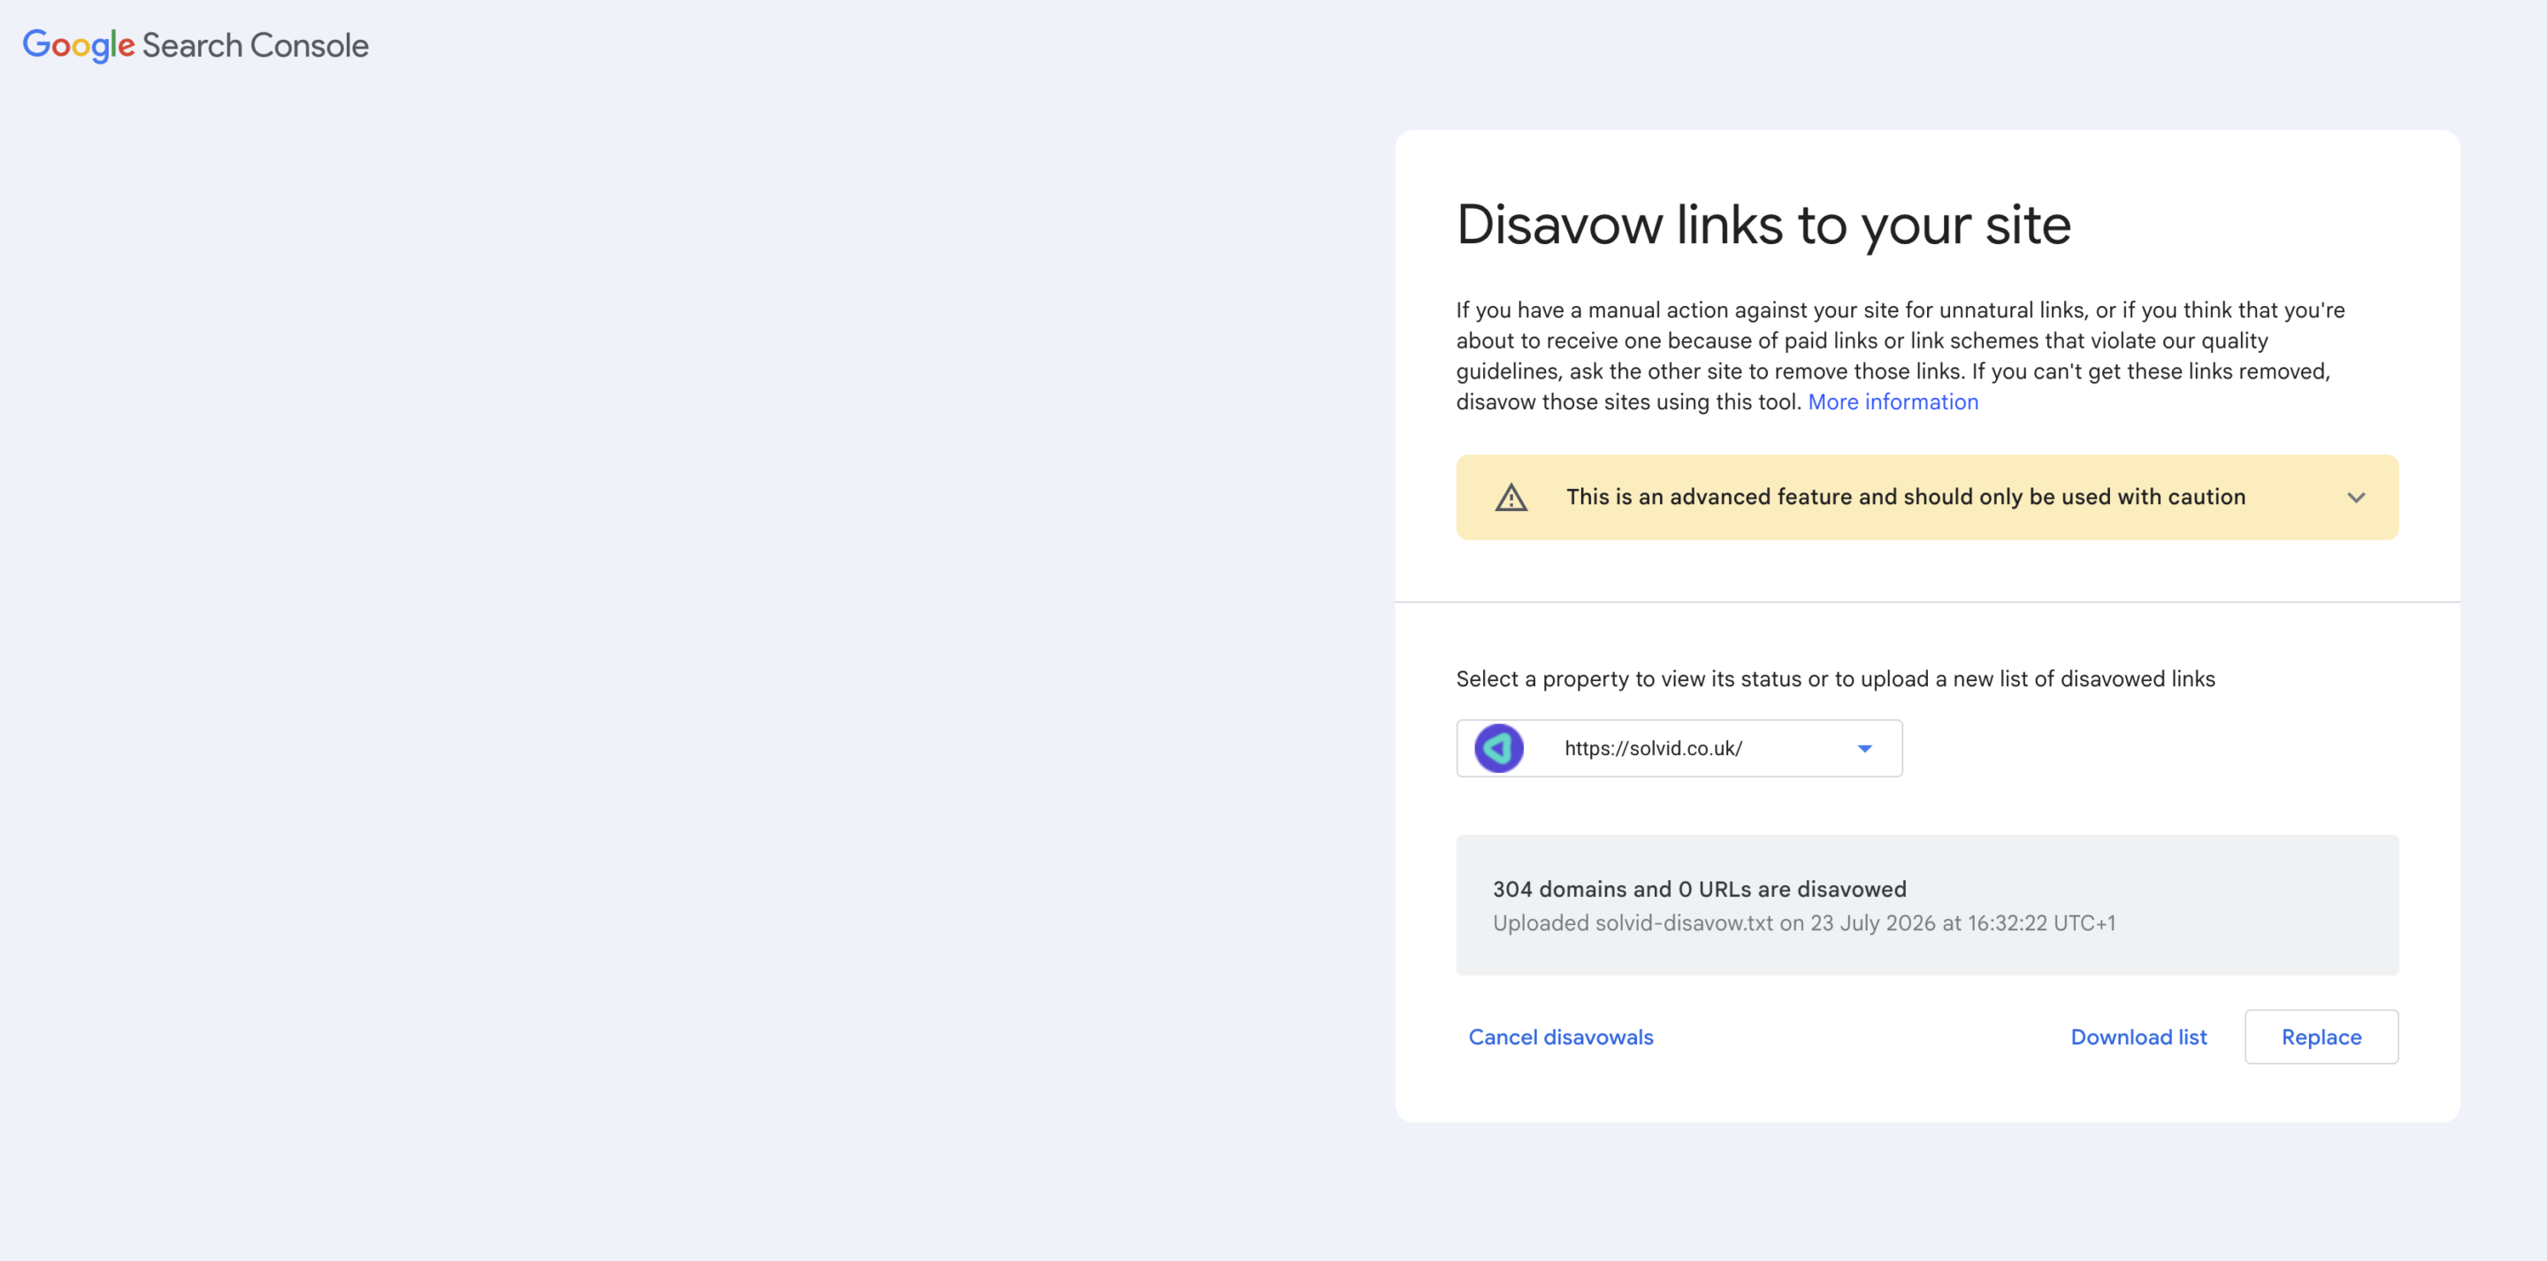The height and width of the screenshot is (1261, 2547).
Task: Click the Replace button
Action: pos(2321,1036)
